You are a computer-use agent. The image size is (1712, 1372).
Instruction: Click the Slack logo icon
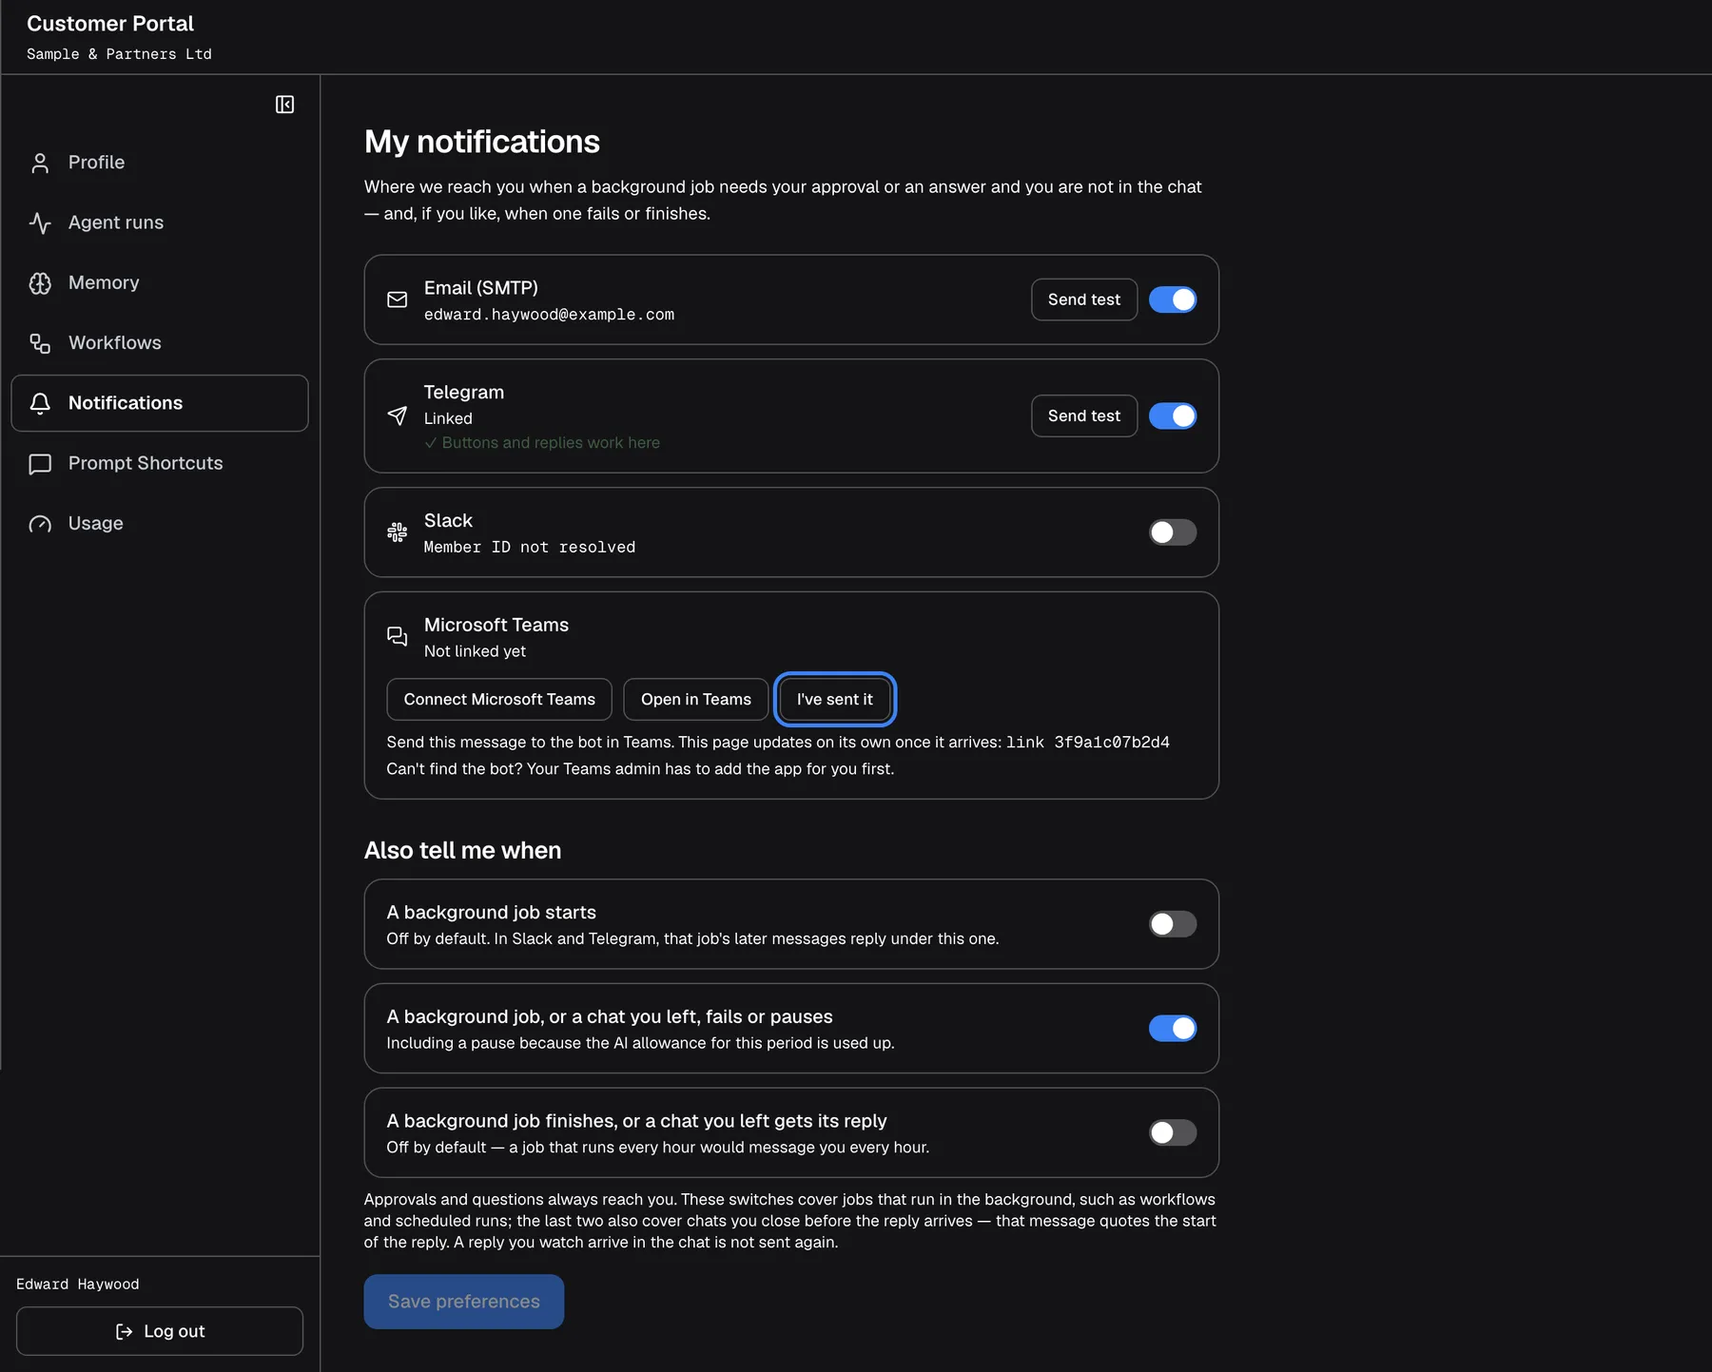tap(398, 532)
